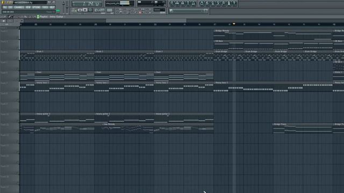Click the pattern number selector
This screenshot has width=344, height=193.
(x=110, y=10)
